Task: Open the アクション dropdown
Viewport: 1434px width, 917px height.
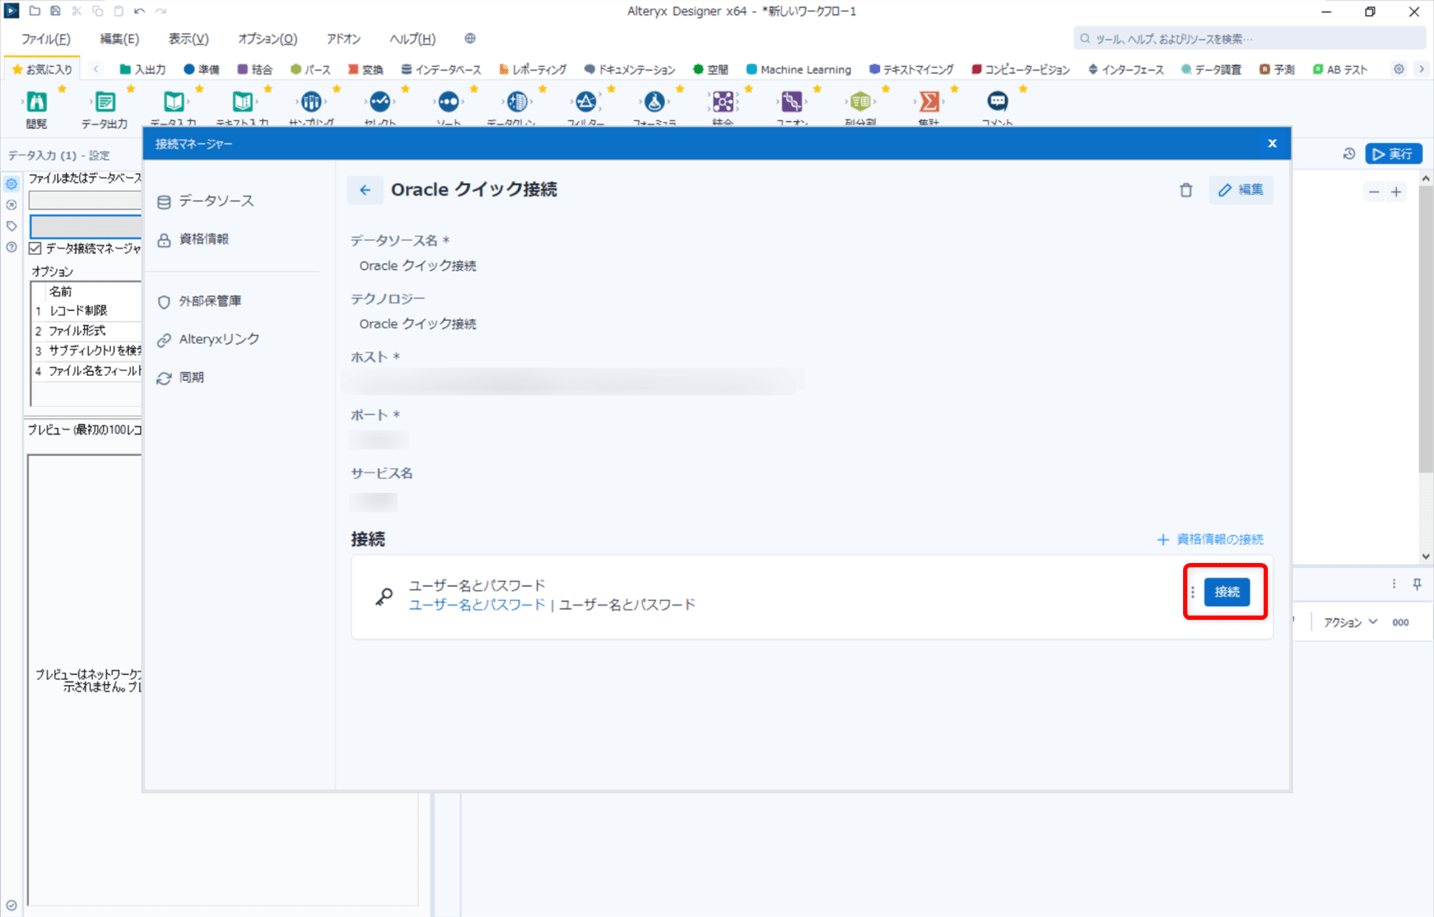Action: click(x=1350, y=622)
